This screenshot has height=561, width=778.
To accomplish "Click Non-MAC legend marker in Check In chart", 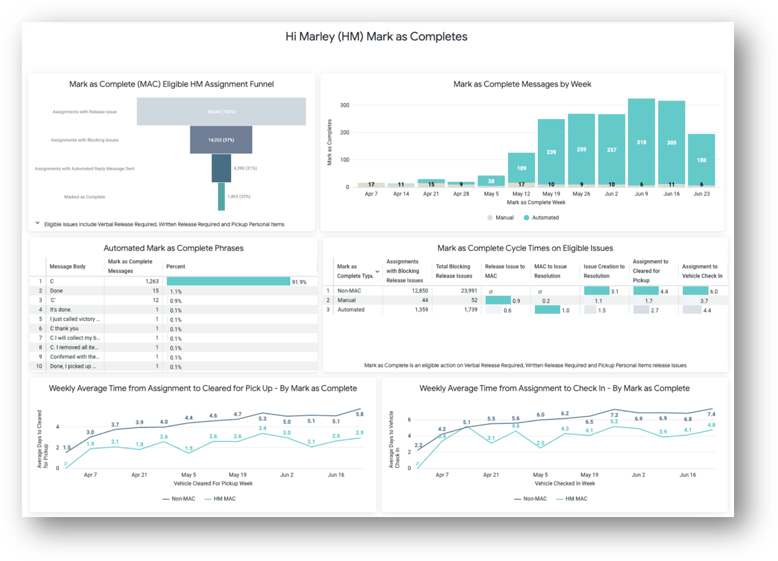I will click(518, 499).
